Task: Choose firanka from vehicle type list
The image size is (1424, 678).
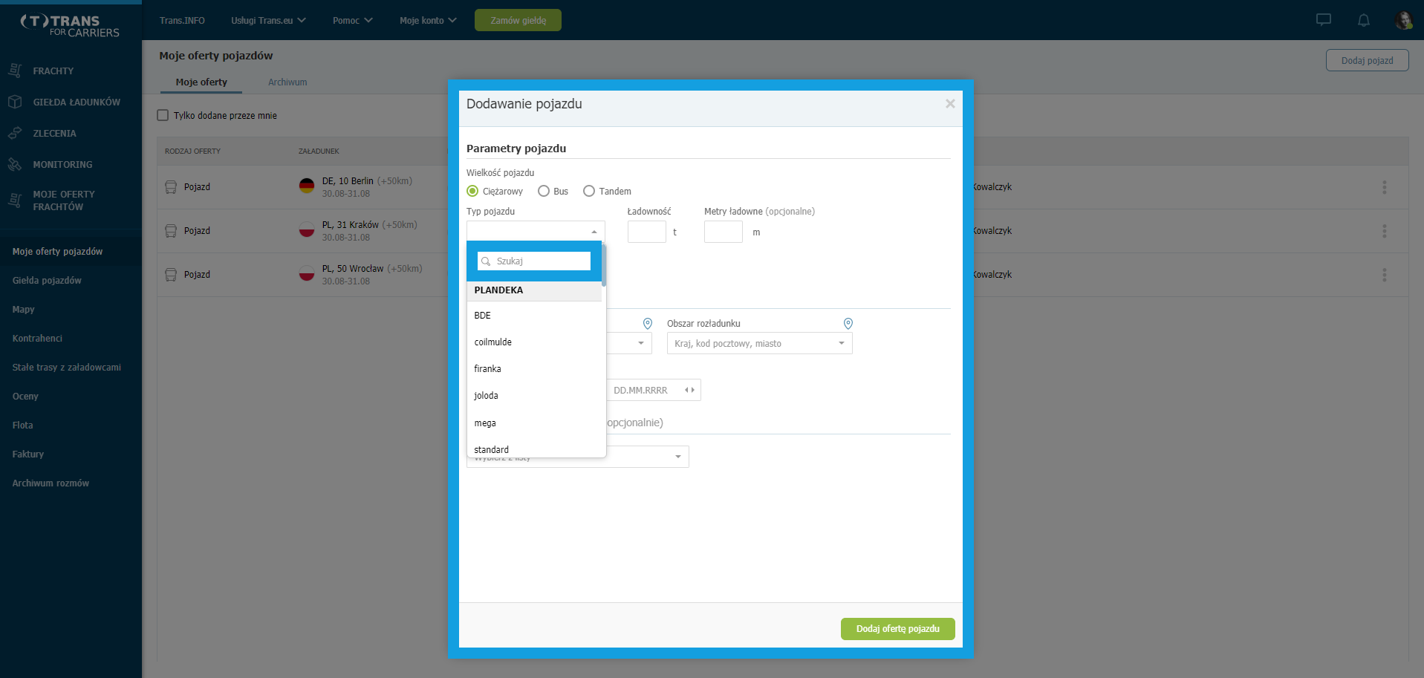Action: click(534, 369)
